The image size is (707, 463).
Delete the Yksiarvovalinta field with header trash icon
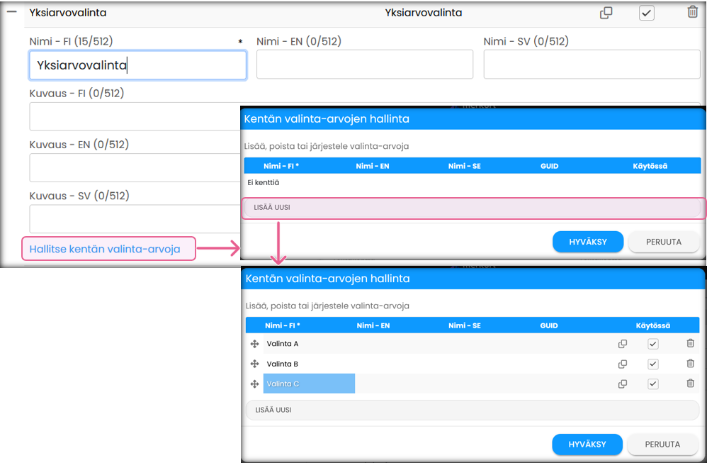(x=692, y=12)
